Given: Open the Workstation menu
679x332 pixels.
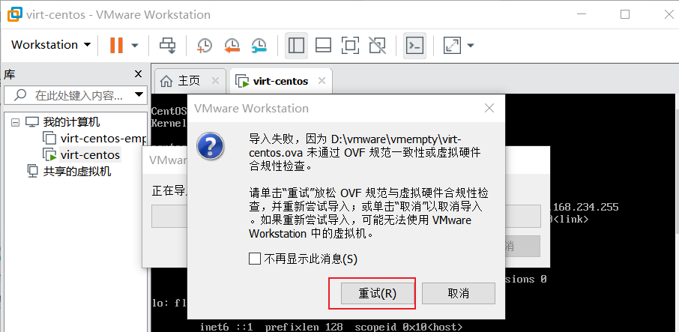Looking at the screenshot, I should tap(51, 44).
